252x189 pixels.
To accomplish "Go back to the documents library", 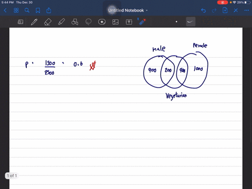I will click(5, 10).
